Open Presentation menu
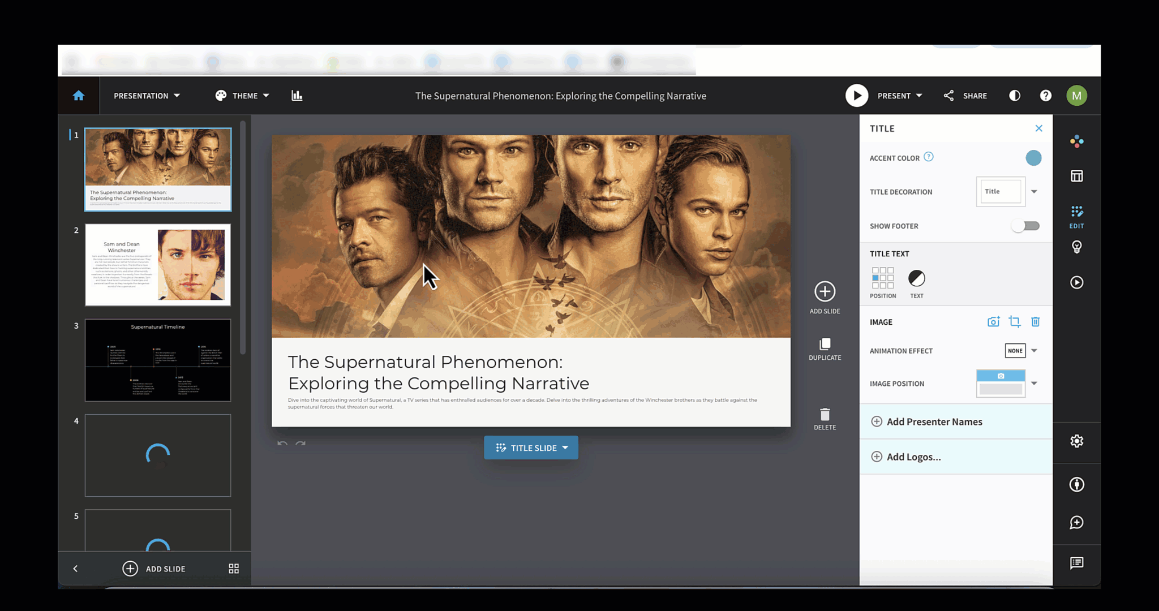 147,96
